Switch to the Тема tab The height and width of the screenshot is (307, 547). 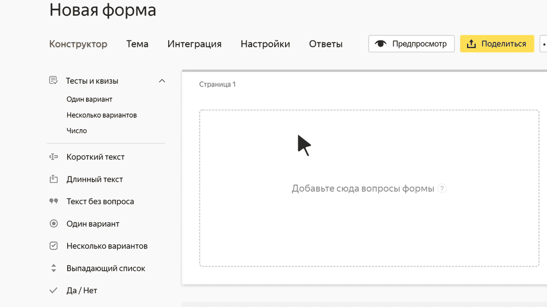click(x=137, y=44)
